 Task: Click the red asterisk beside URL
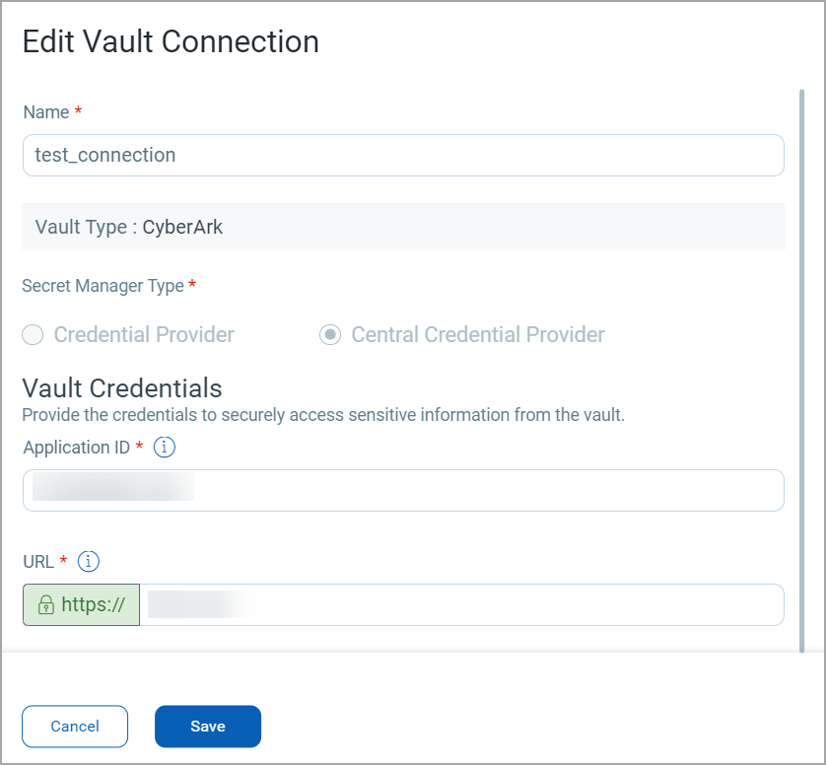(61, 558)
